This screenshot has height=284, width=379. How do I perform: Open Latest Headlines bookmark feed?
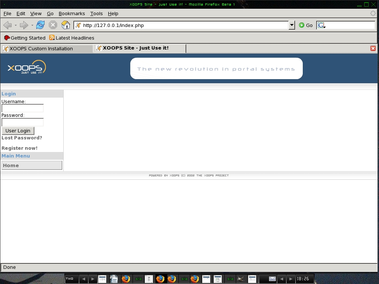pos(72,38)
